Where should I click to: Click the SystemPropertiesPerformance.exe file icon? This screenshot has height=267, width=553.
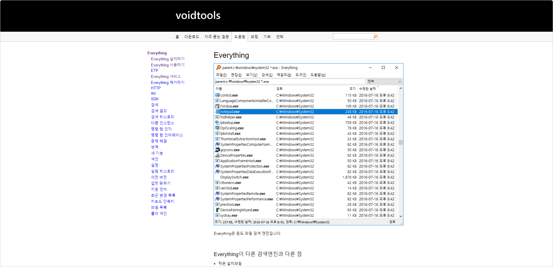[x=217, y=199]
